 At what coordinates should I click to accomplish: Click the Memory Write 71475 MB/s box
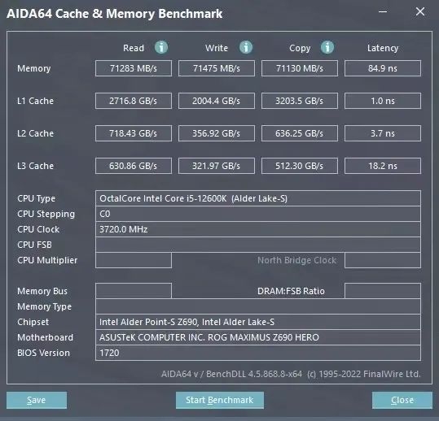217,68
